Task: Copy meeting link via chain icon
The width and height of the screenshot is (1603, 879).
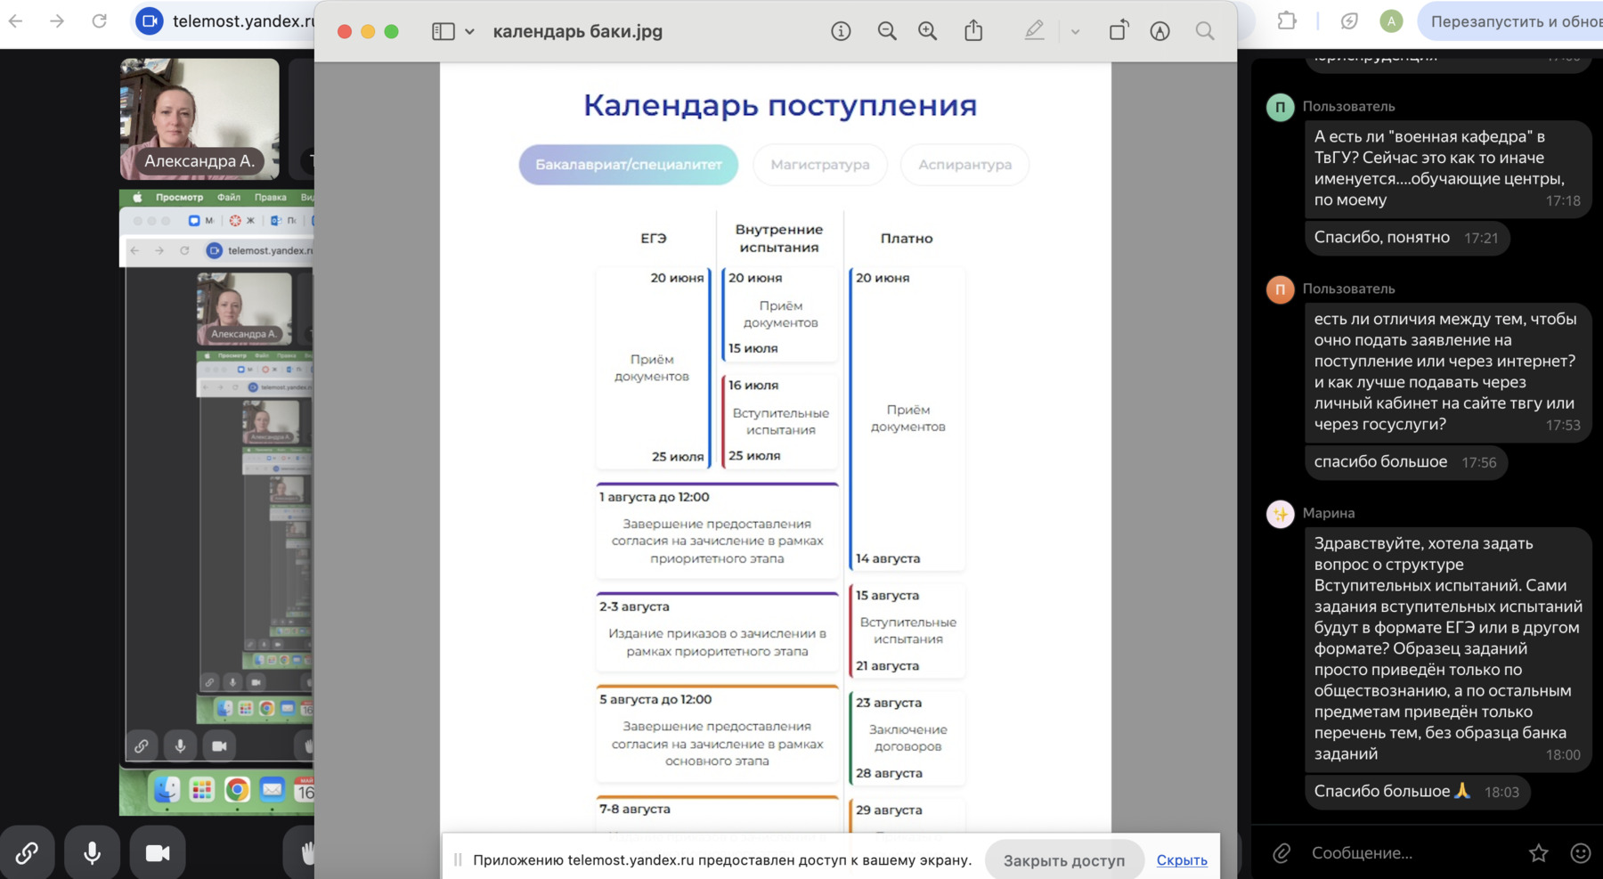Action: point(27,853)
